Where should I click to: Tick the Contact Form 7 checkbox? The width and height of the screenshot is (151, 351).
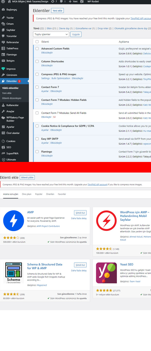click(x=37, y=87)
